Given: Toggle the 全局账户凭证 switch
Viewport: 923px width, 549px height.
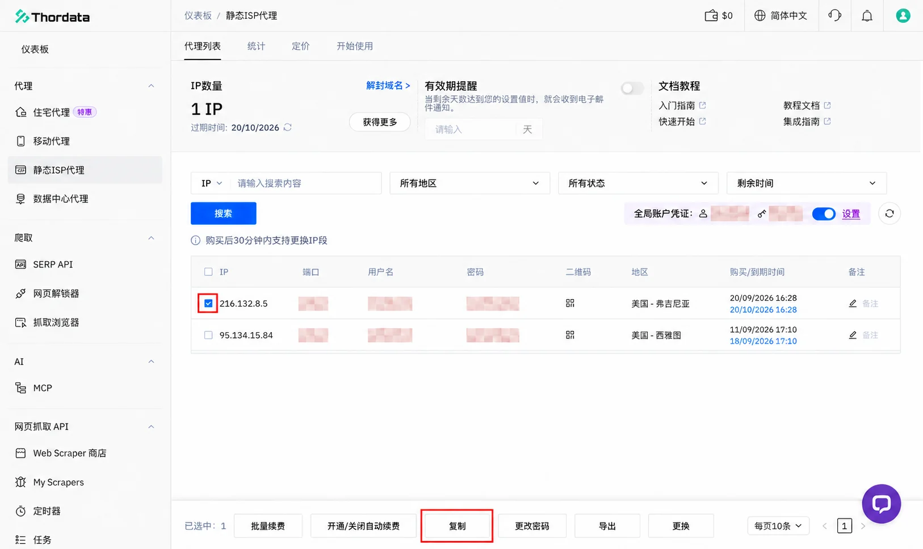Looking at the screenshot, I should [824, 214].
